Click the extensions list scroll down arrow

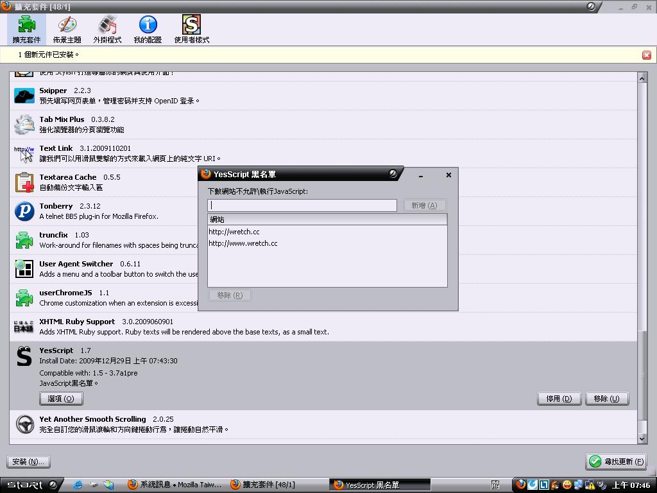click(x=642, y=439)
